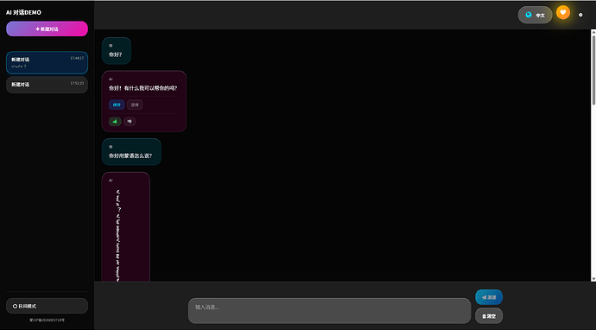Viewport: 596px width, 330px height.
Task: Click the scrollbar up arrow
Action: click(593, 32)
